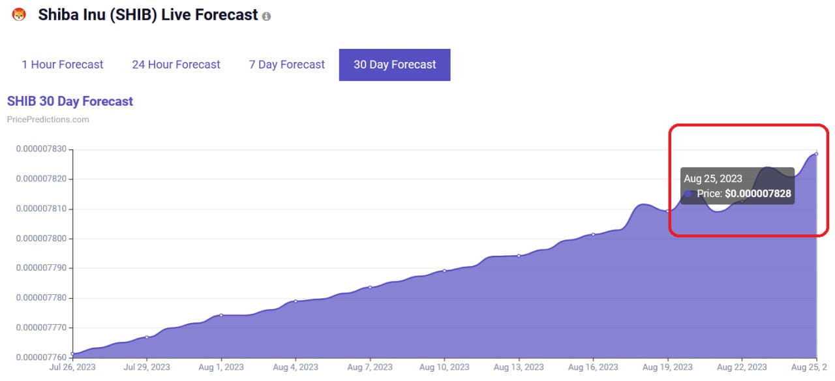This screenshot has height=381, width=835.
Task: Click the y-axis label 0.000007820
Action: pos(41,179)
